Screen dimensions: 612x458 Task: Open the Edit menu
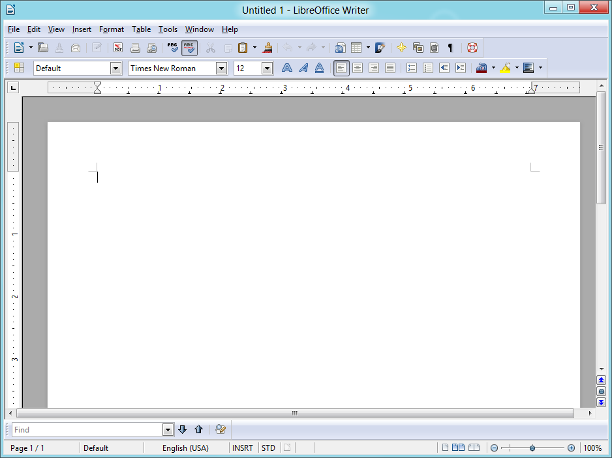pyautogui.click(x=34, y=29)
